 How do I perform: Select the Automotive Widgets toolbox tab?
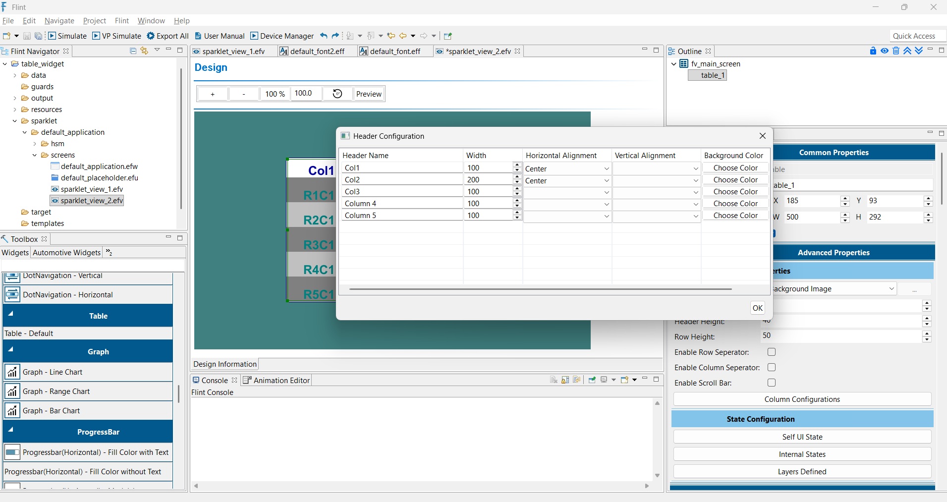tap(67, 253)
